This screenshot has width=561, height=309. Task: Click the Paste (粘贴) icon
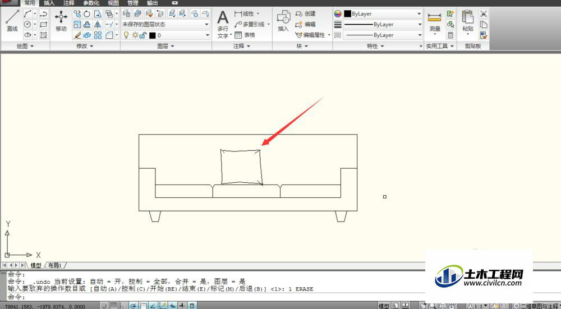[467, 21]
